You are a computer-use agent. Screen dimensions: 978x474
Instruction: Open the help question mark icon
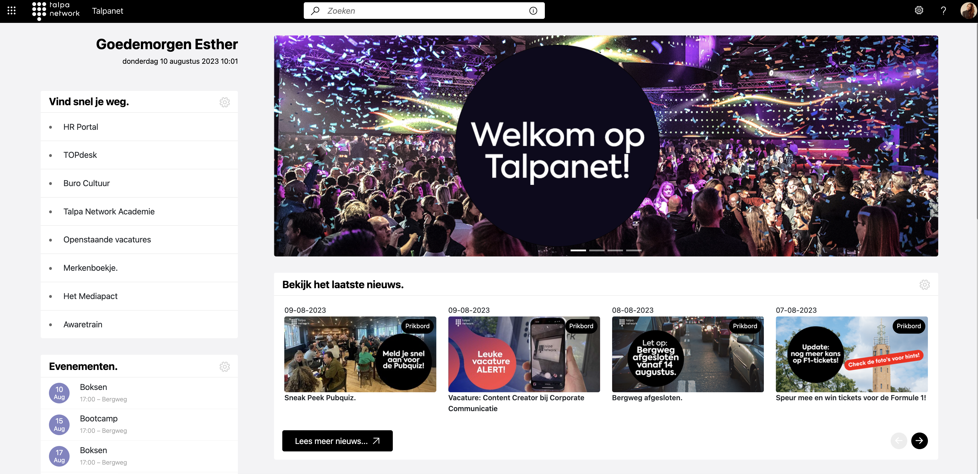[943, 11]
